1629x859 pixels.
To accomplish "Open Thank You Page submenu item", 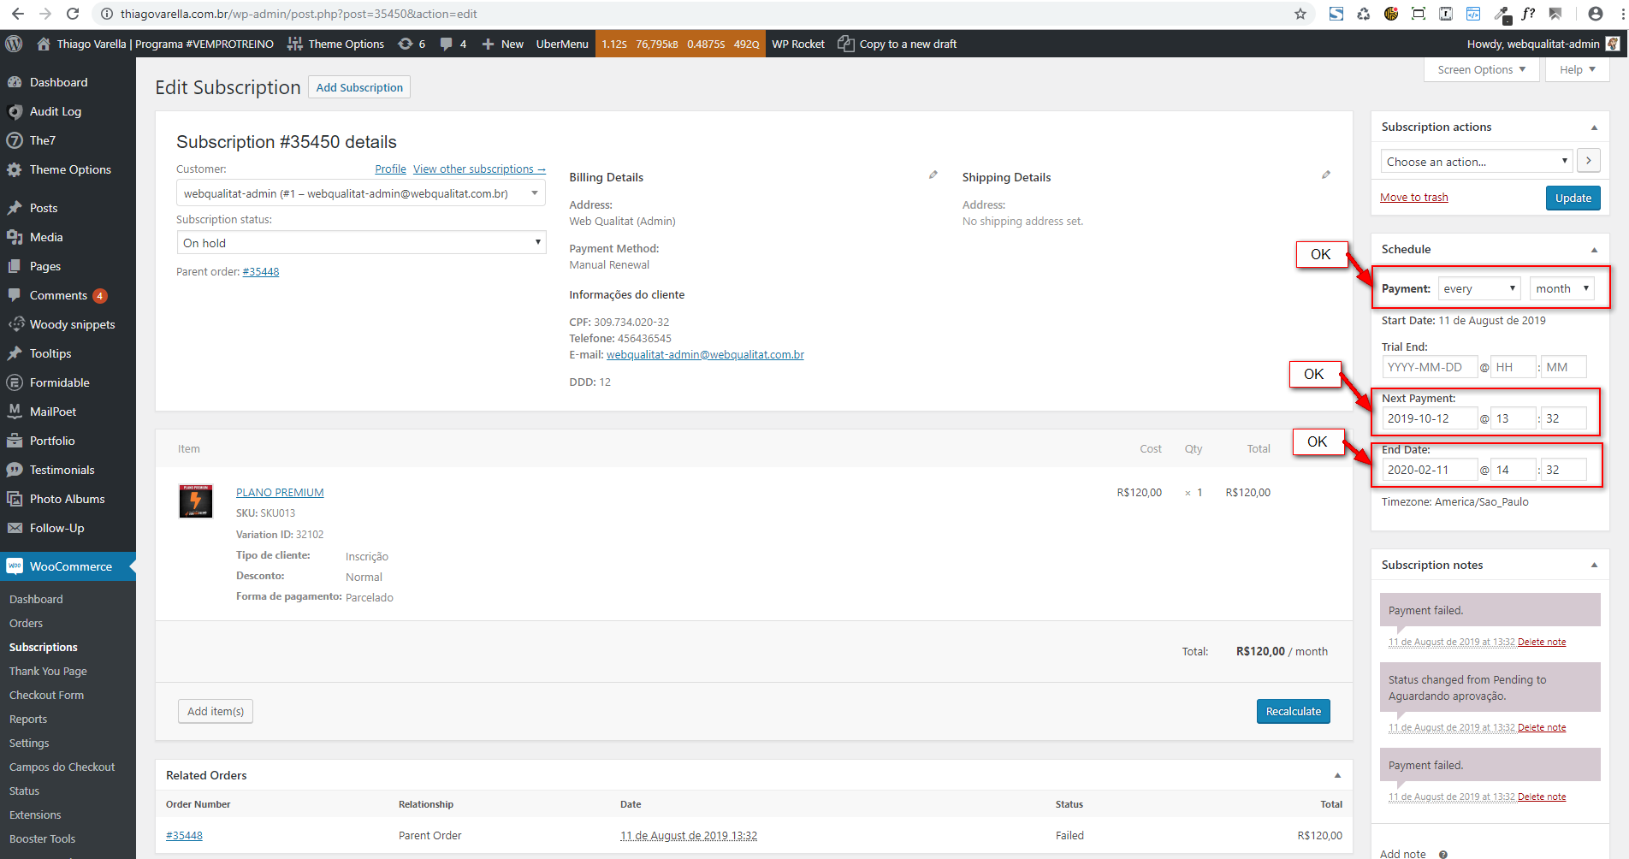I will pyautogui.click(x=48, y=671).
